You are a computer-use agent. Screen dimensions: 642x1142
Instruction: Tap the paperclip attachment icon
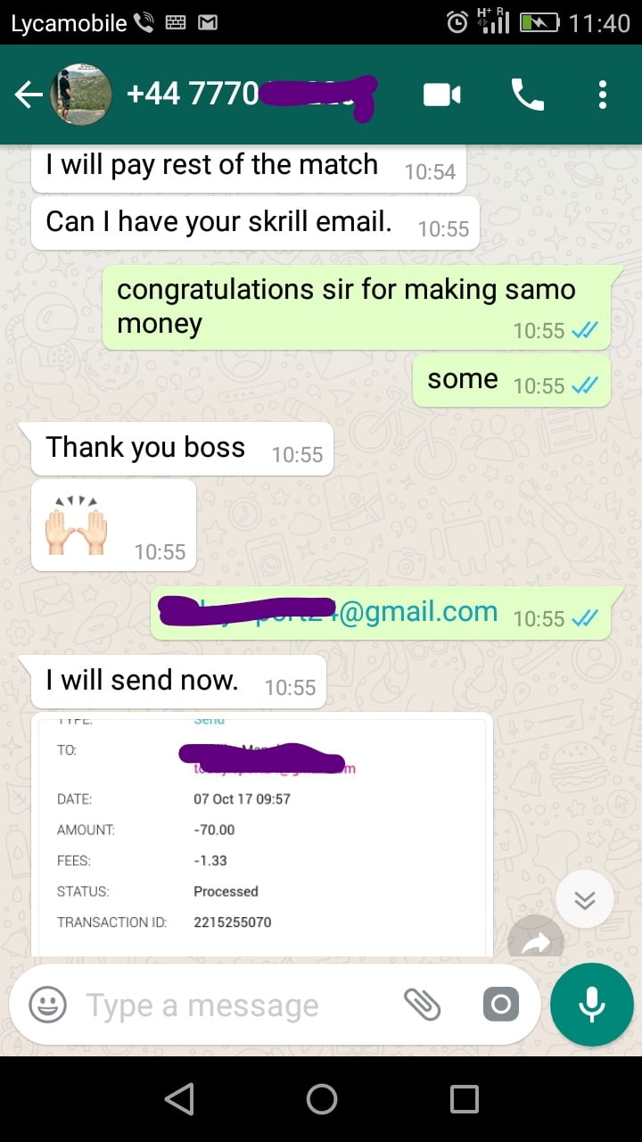[x=422, y=1005]
